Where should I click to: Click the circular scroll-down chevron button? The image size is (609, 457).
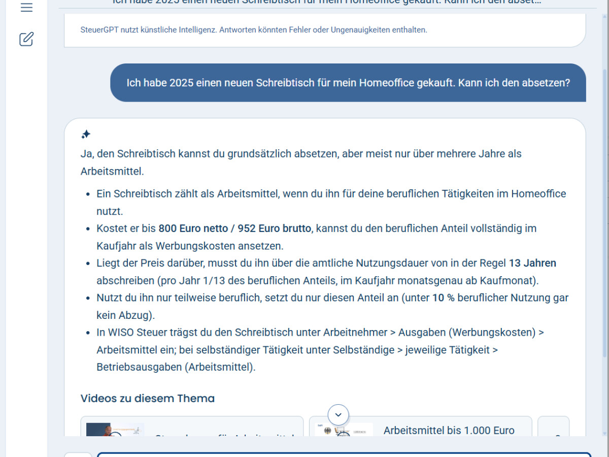339,415
